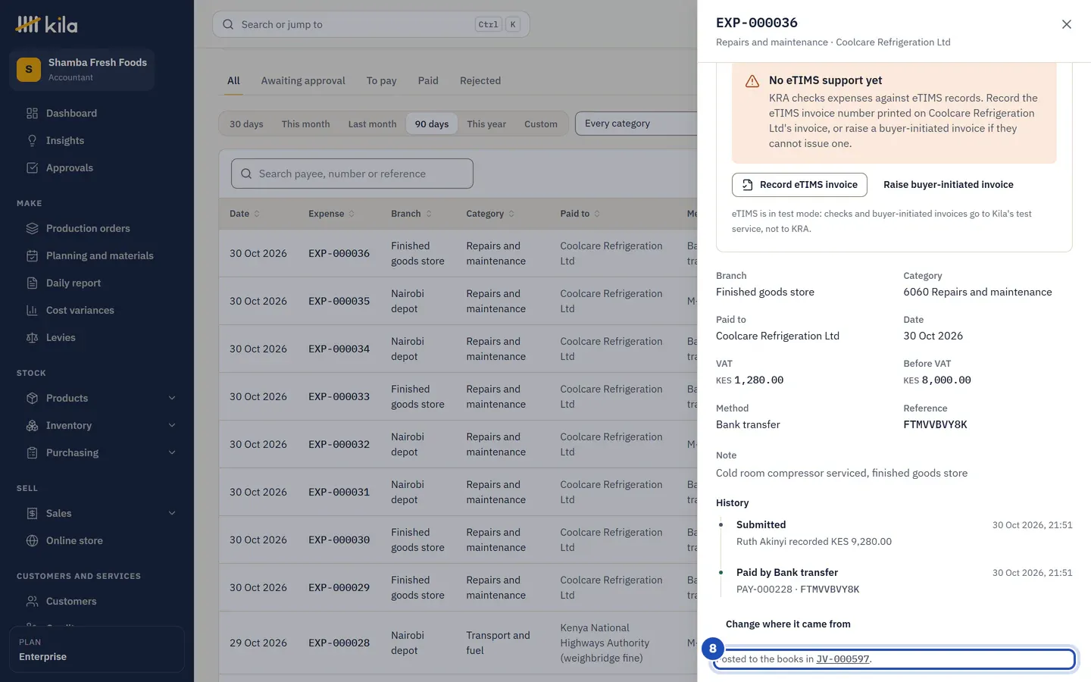Screen dimensions: 1091x682
Task: Expand the Purchasing submenu chevron
Action: 172,453
